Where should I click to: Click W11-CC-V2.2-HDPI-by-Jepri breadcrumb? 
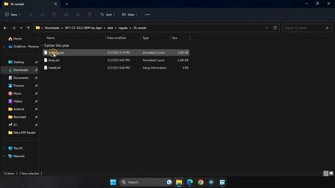coord(83,28)
